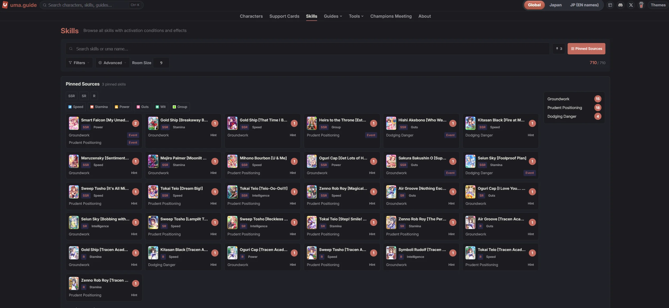Image resolution: width=669 pixels, height=308 pixels.
Task: Expand the Advanced options dropdown
Action: [112, 63]
